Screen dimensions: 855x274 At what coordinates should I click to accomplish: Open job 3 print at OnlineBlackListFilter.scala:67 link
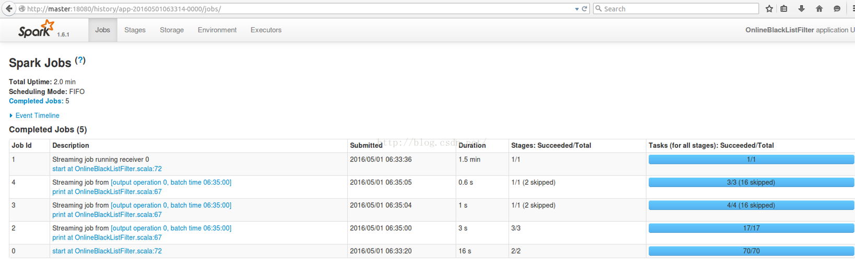pos(107,215)
